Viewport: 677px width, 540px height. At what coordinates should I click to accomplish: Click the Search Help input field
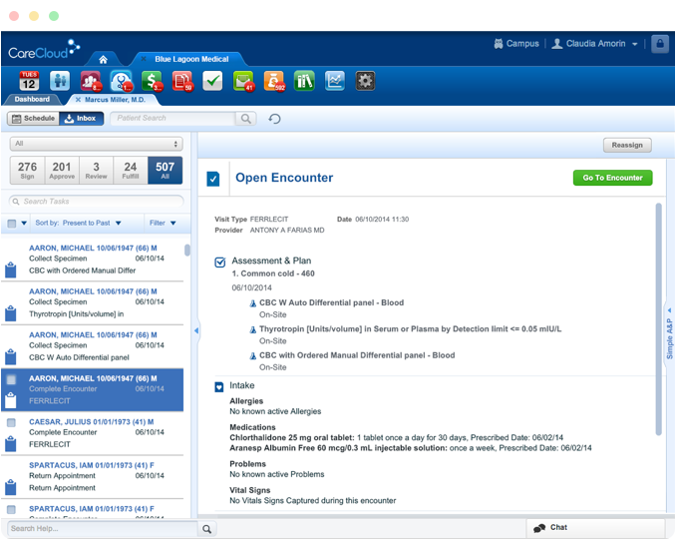pos(103,529)
